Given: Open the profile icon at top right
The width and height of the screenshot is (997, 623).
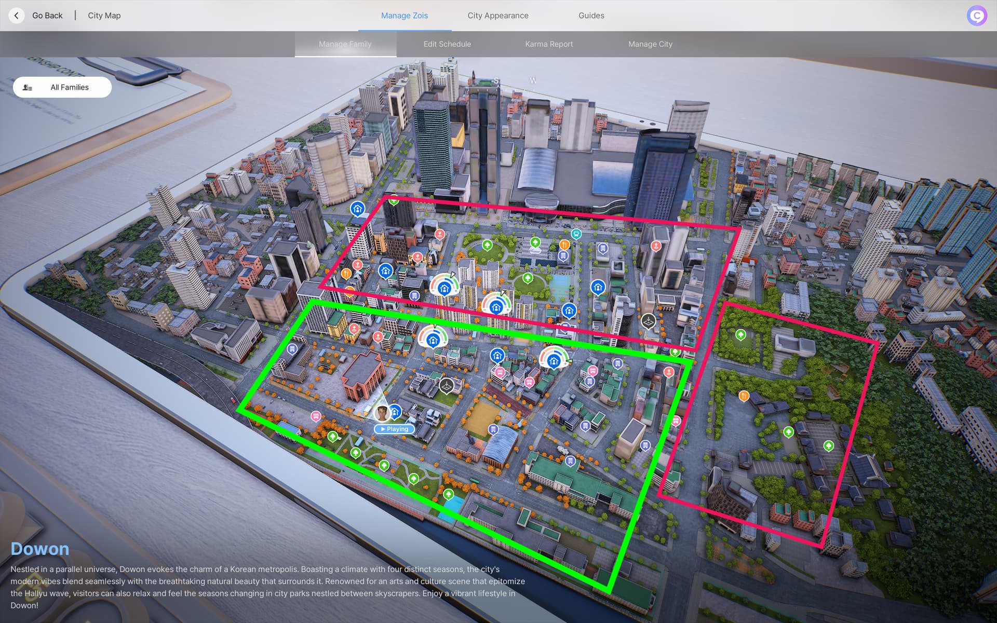Looking at the screenshot, I should 977,16.
